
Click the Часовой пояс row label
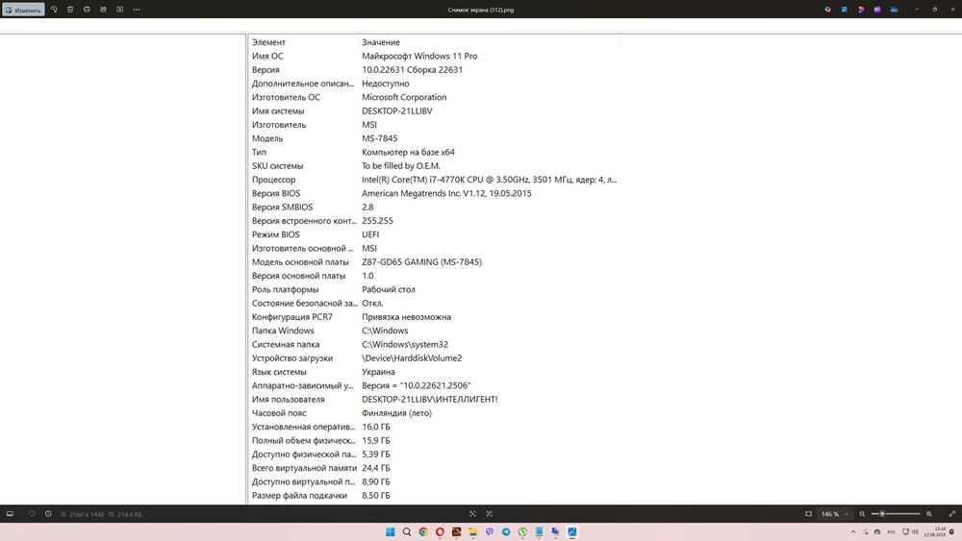coord(279,413)
